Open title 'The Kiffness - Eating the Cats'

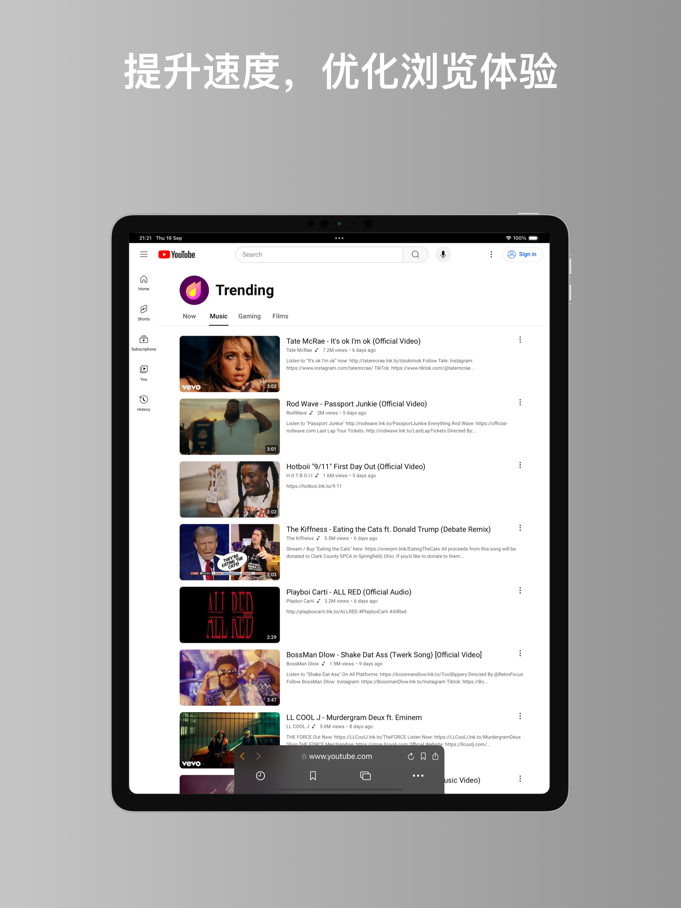(x=388, y=530)
